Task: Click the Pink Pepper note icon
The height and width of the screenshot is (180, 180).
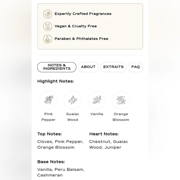Action: (49, 100)
